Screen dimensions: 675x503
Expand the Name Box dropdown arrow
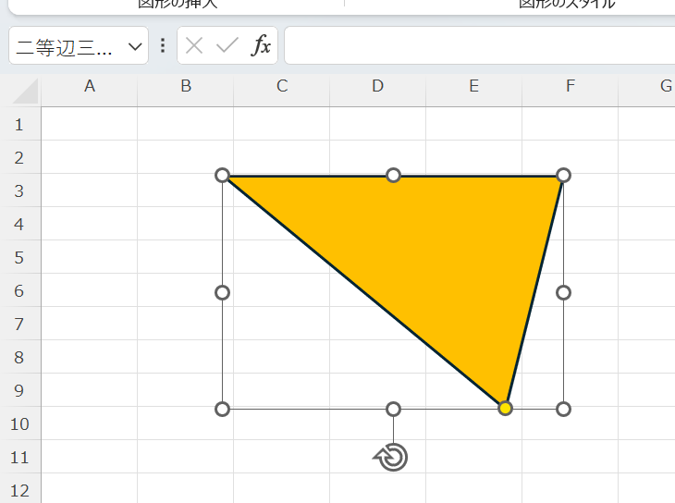point(135,46)
